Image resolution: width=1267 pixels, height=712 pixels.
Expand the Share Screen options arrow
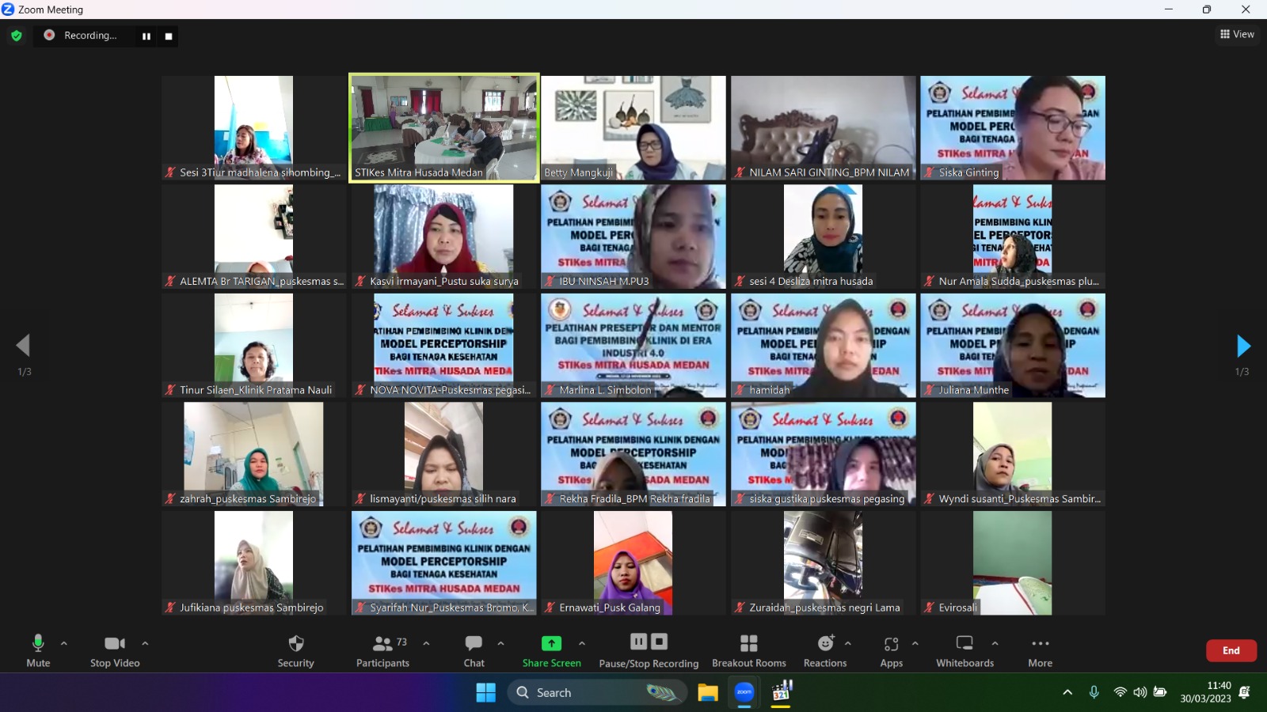pos(582,643)
